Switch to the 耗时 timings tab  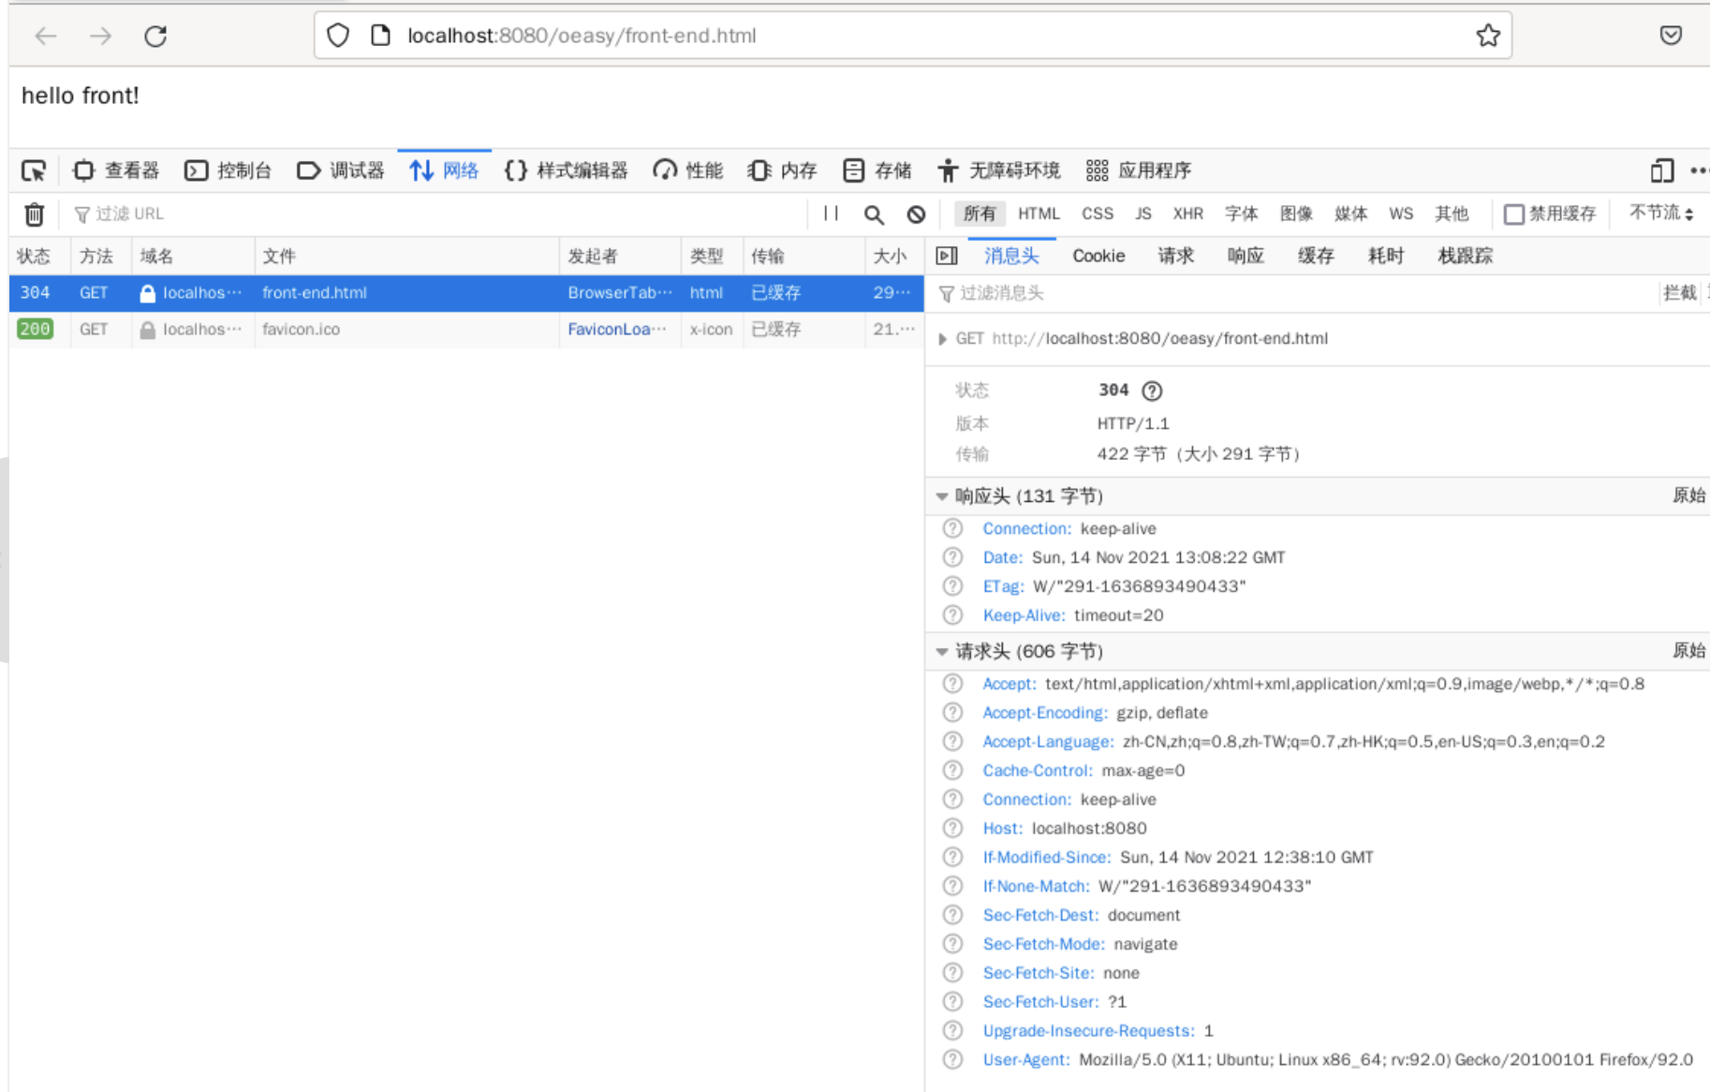pyautogui.click(x=1386, y=256)
